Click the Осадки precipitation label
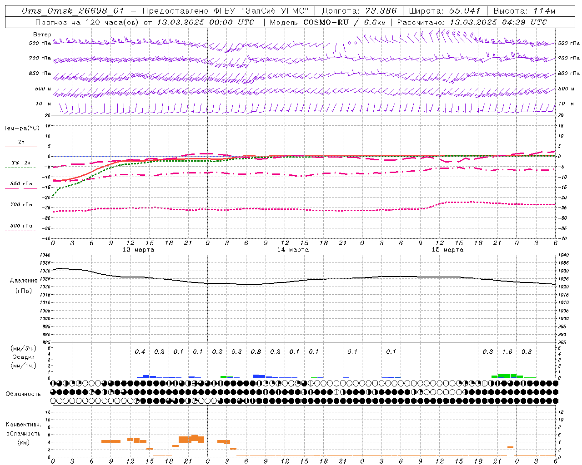This screenshot has height=465, width=582. click(23, 357)
